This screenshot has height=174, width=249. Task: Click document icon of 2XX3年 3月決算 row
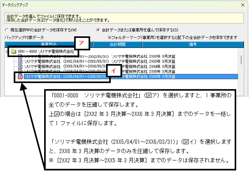20,61
